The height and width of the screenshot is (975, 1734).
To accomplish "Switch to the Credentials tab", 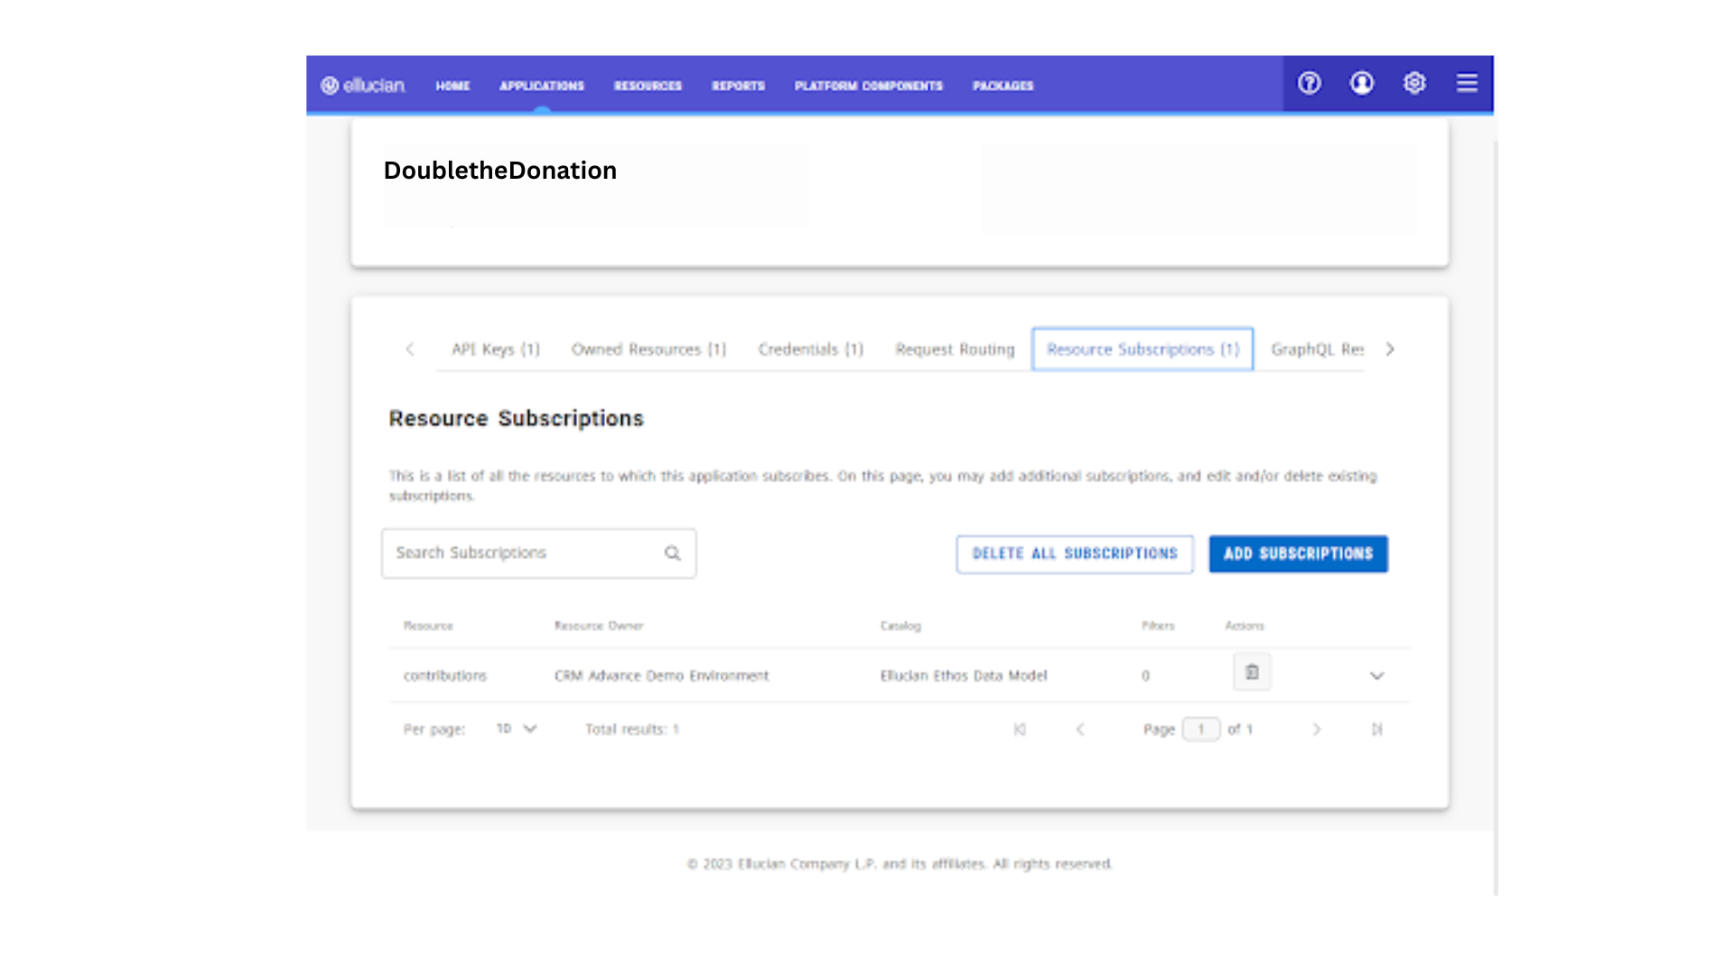I will coord(810,349).
